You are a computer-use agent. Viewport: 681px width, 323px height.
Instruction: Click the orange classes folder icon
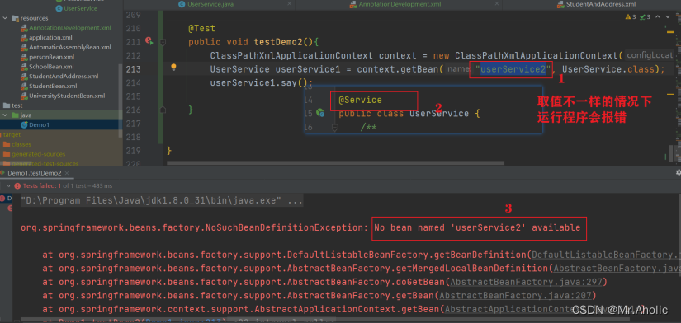point(7,144)
